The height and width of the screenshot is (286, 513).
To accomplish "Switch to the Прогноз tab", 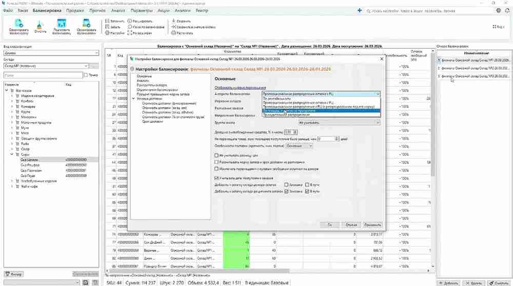I will point(97,10).
